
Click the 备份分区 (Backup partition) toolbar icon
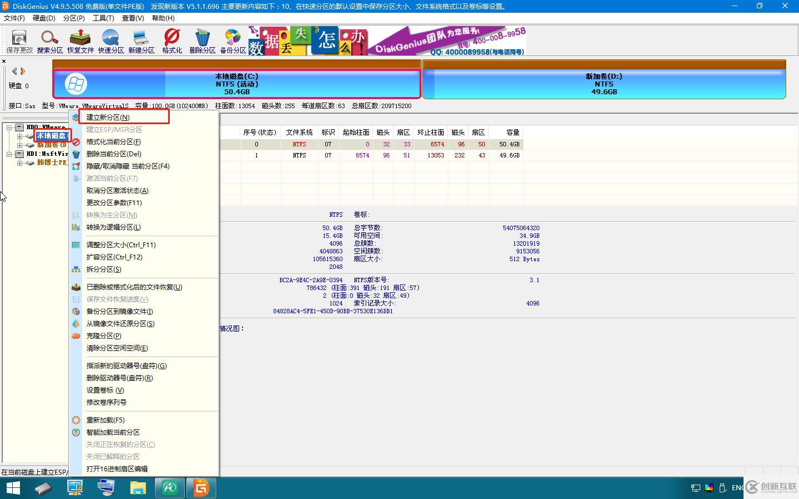(x=233, y=41)
